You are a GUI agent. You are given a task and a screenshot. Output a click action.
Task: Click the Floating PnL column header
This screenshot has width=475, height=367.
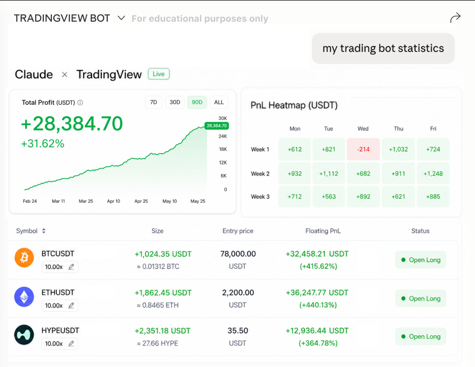[x=323, y=231]
